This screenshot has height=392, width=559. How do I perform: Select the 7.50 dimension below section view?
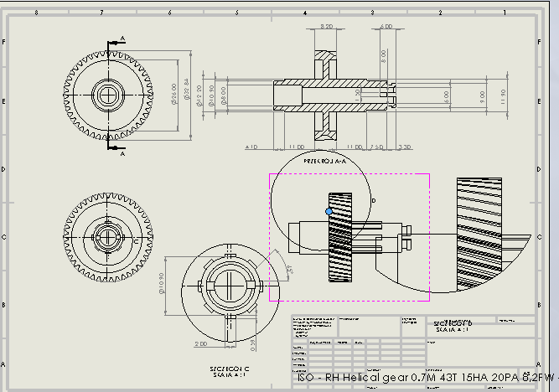coord(376,147)
